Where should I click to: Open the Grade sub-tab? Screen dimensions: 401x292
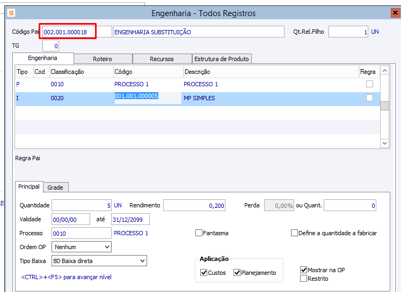[x=55, y=187]
